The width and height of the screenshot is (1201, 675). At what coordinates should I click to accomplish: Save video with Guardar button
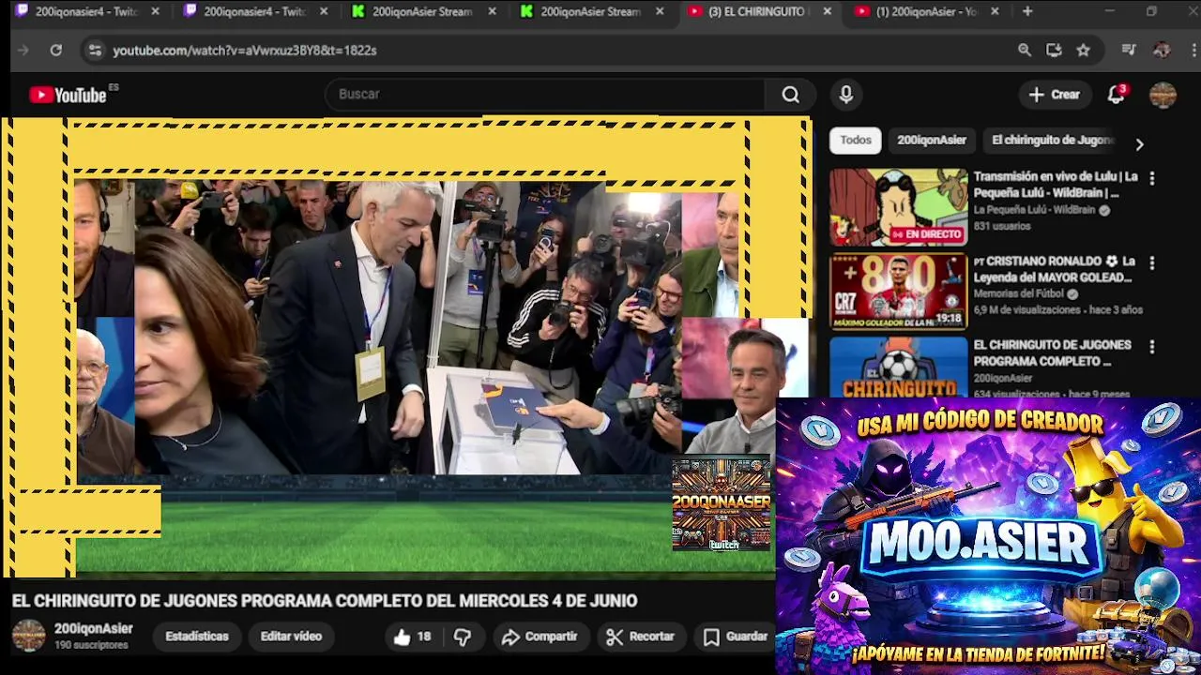click(x=736, y=637)
